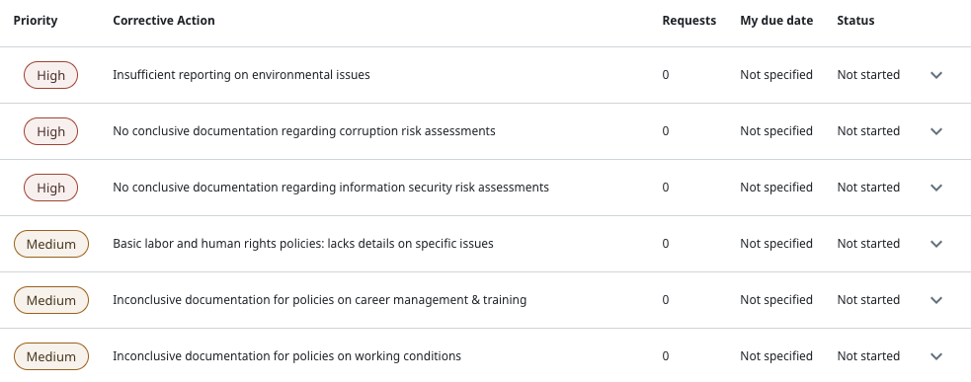The image size is (971, 382).
Task: Expand the information security risk assessments chevron
Action: click(935, 188)
